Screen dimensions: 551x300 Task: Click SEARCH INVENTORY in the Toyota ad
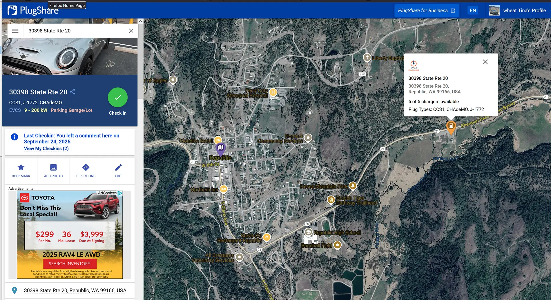[70, 264]
